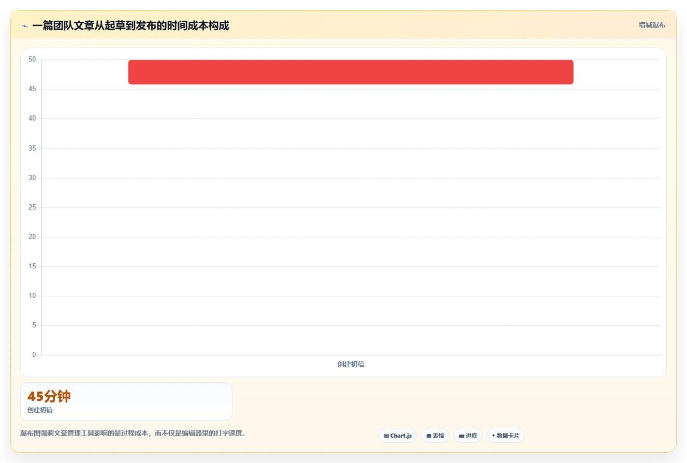Select the 表格 chip

click(435, 436)
